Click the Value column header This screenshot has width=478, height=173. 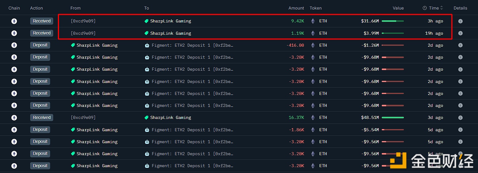(x=398, y=8)
